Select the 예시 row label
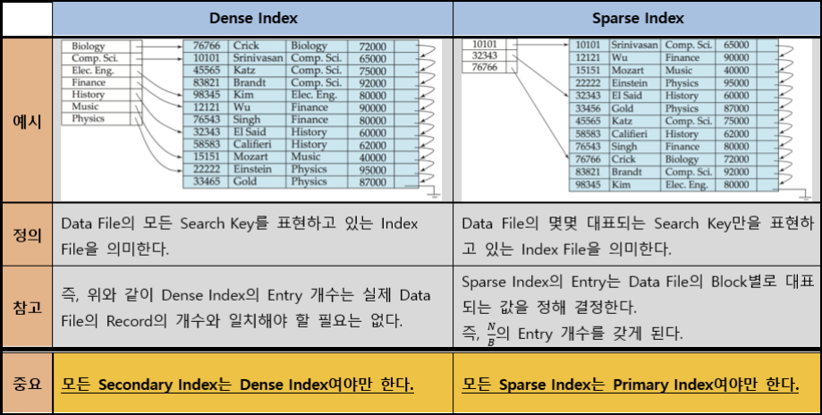822x415 pixels. [x=27, y=121]
